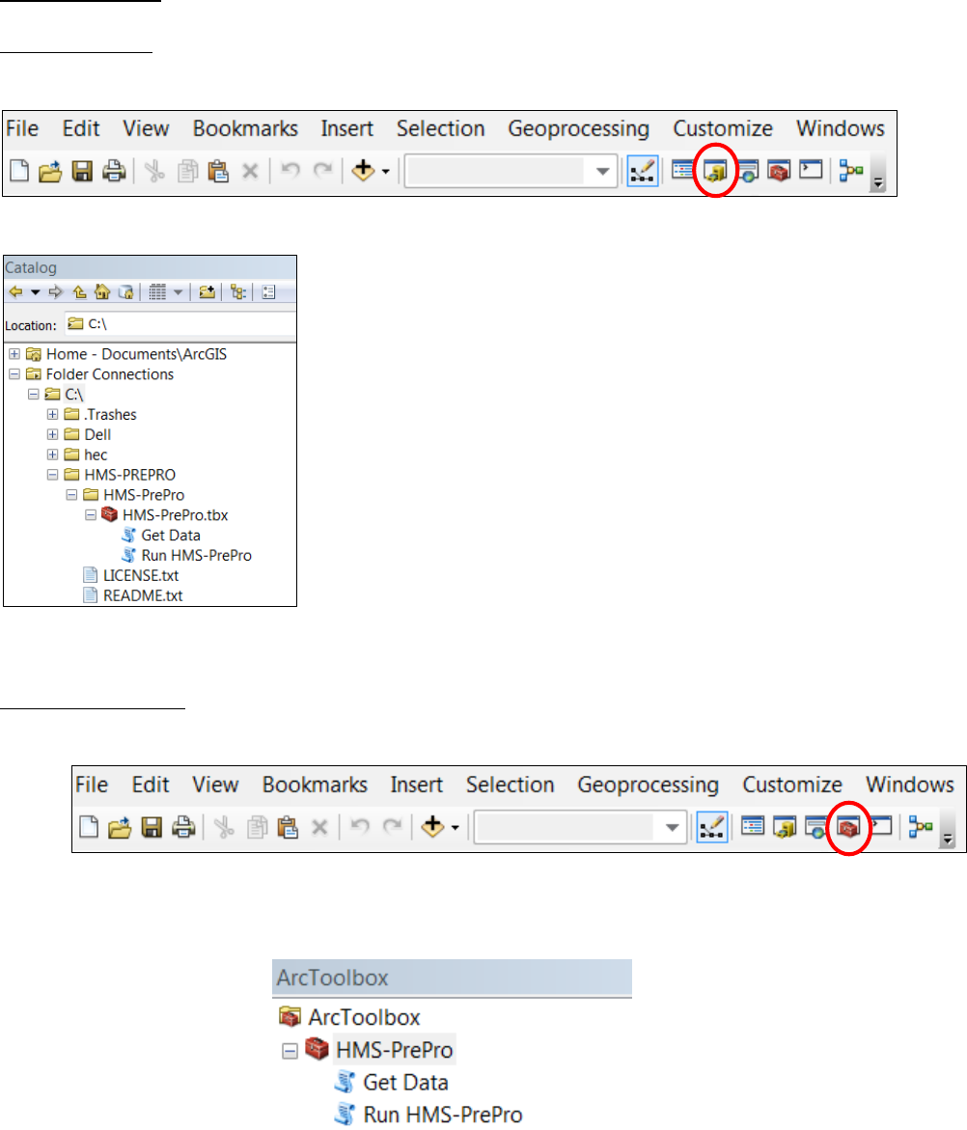
Task: Open Bookmarks menu in upper menu bar
Action: pyautogui.click(x=245, y=128)
